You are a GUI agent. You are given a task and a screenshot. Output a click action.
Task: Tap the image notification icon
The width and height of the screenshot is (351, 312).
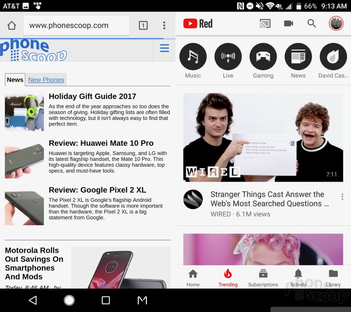tap(26, 6)
